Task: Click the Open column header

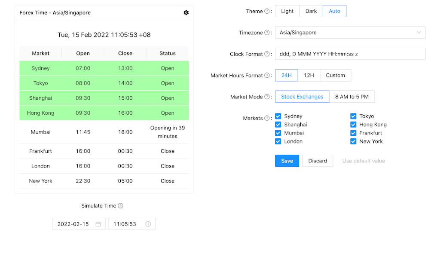Action: pos(83,53)
